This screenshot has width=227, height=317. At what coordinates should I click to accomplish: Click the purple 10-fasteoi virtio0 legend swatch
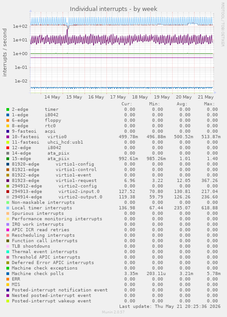(8, 137)
